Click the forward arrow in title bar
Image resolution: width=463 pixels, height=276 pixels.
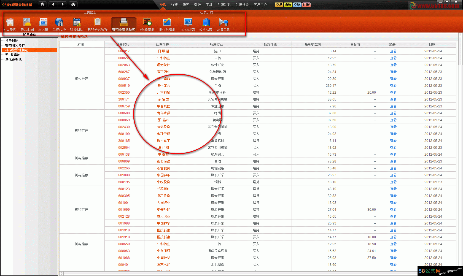(x=62, y=4)
